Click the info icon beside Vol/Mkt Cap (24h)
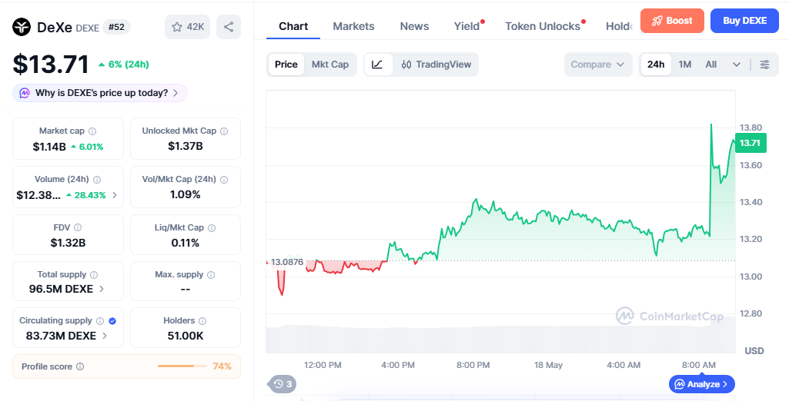The height and width of the screenshot is (401, 789). 224,179
